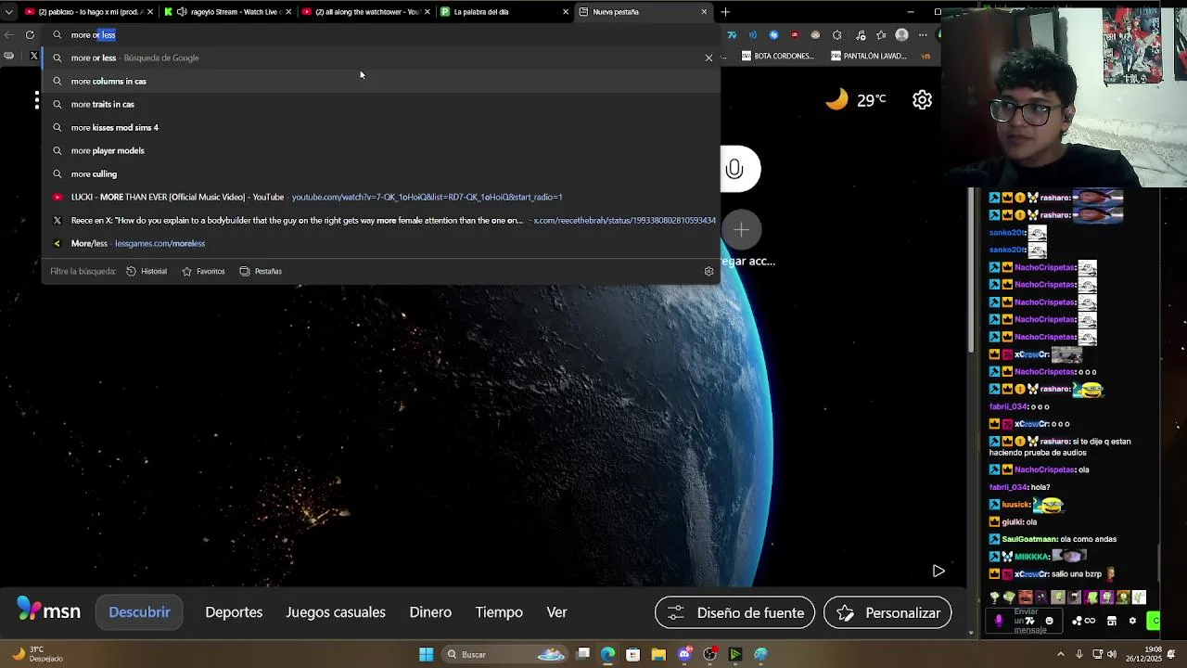Dismiss the 'more or less' suggestion with X
The image size is (1187, 668).
[708, 58]
